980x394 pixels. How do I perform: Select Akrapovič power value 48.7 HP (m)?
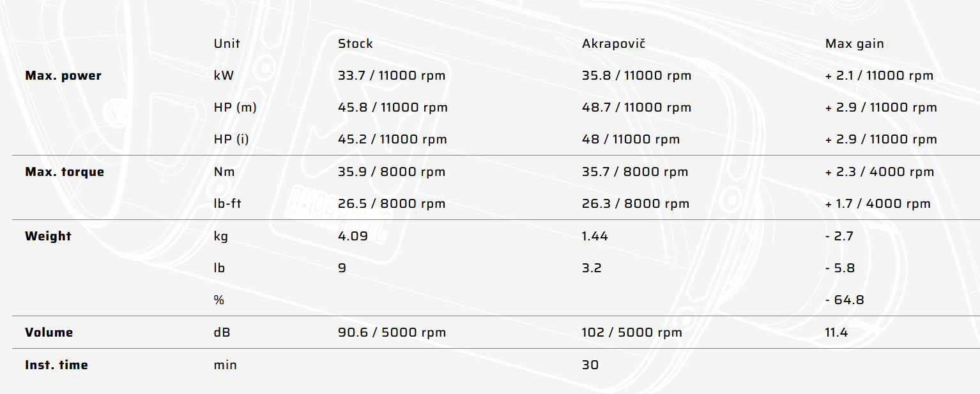[636, 108]
